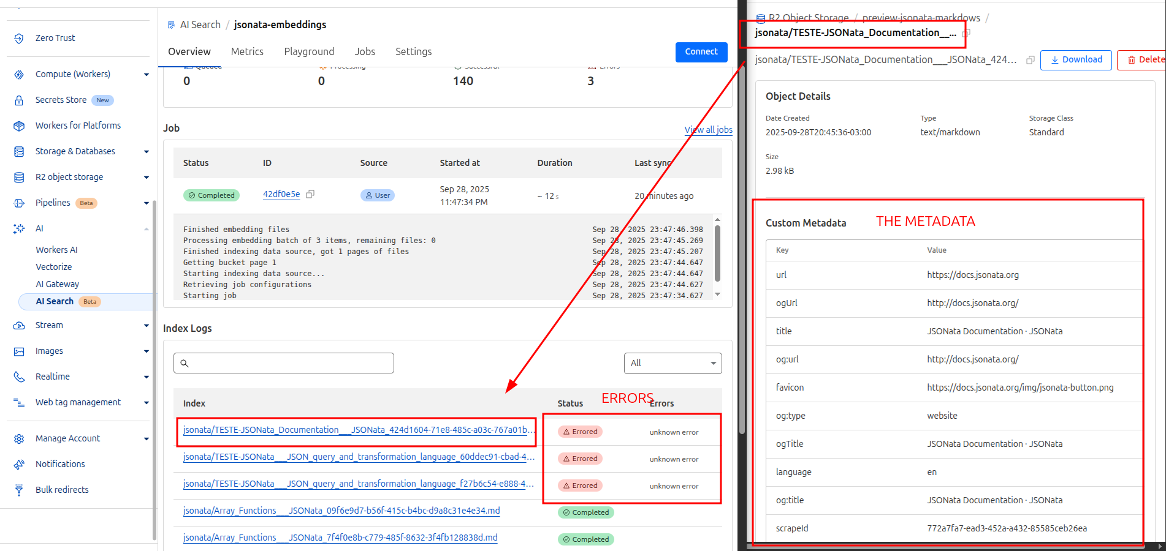Image resolution: width=1166 pixels, height=551 pixels.
Task: Switch to the Overview tab
Action: tap(189, 52)
